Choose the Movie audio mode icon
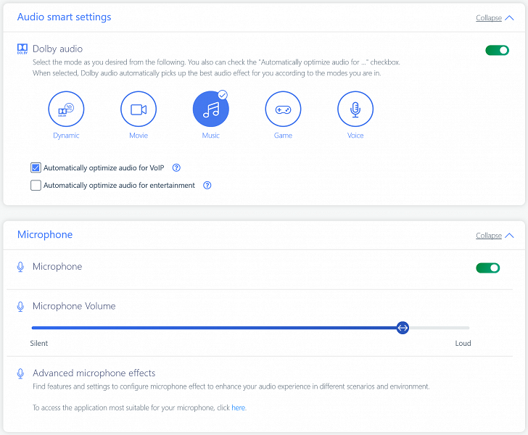This screenshot has height=435, width=528. pyautogui.click(x=139, y=109)
